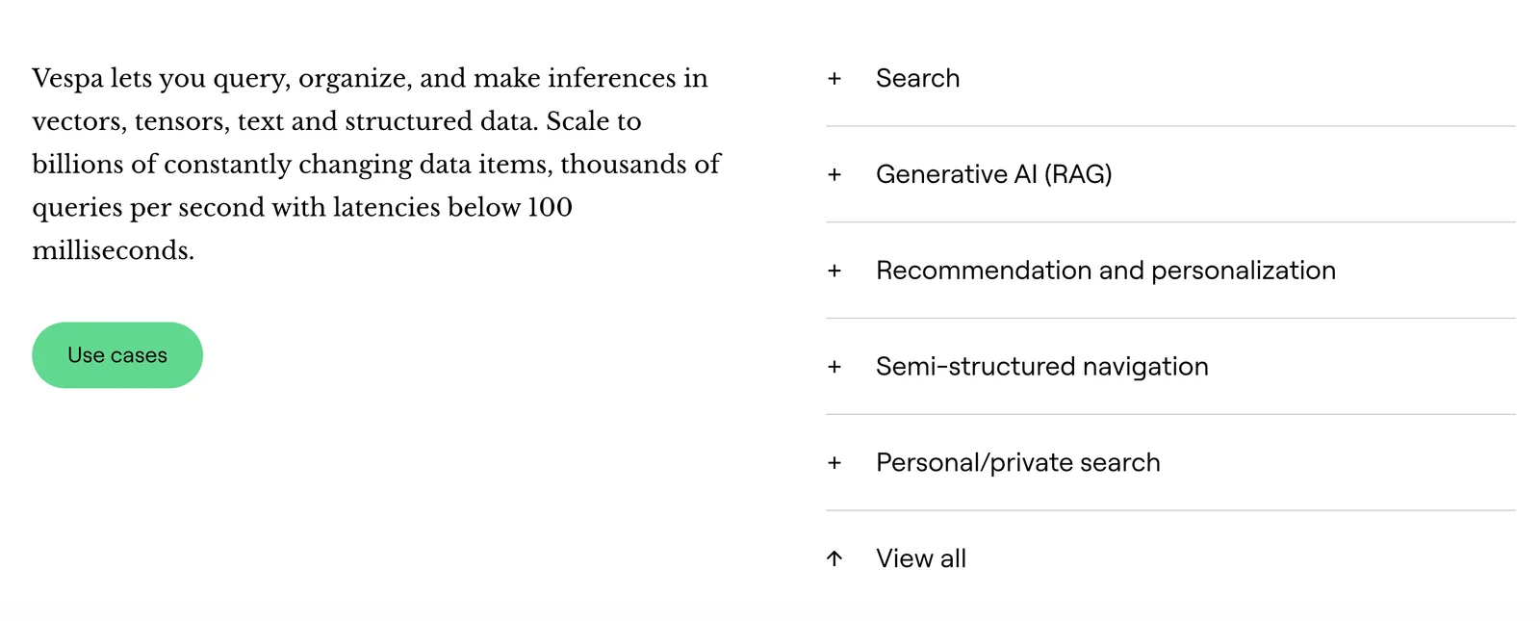Click the plus icon beside Semi-structured navigation
The height and width of the screenshot is (621, 1540).
click(x=834, y=367)
